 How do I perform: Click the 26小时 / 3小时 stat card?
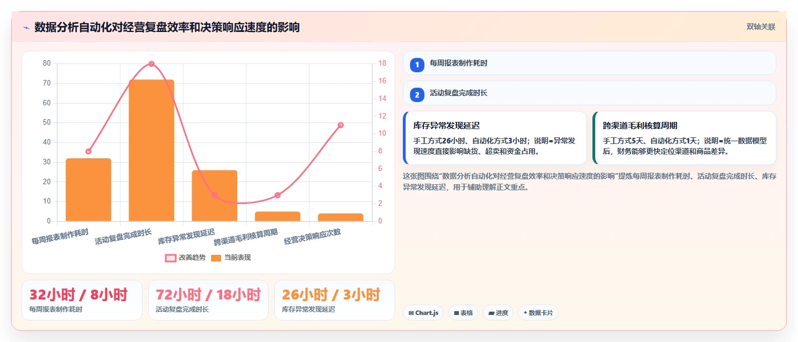(334, 300)
